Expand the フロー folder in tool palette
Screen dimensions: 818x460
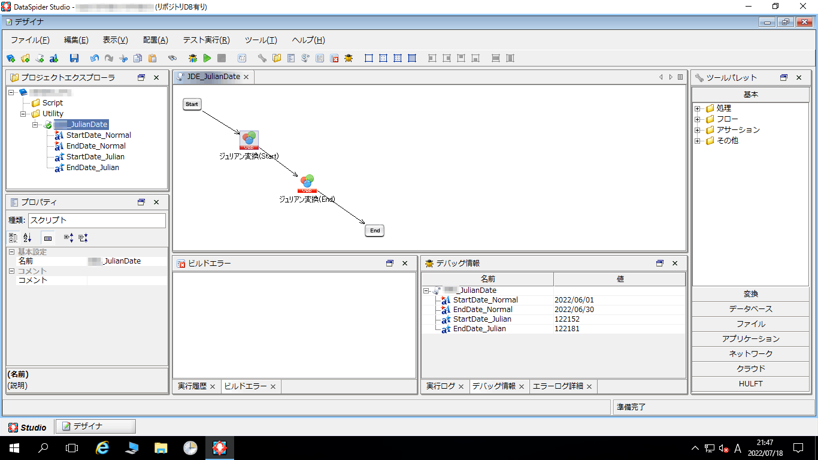[x=698, y=120]
